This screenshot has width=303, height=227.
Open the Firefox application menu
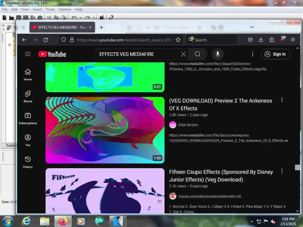tap(293, 40)
